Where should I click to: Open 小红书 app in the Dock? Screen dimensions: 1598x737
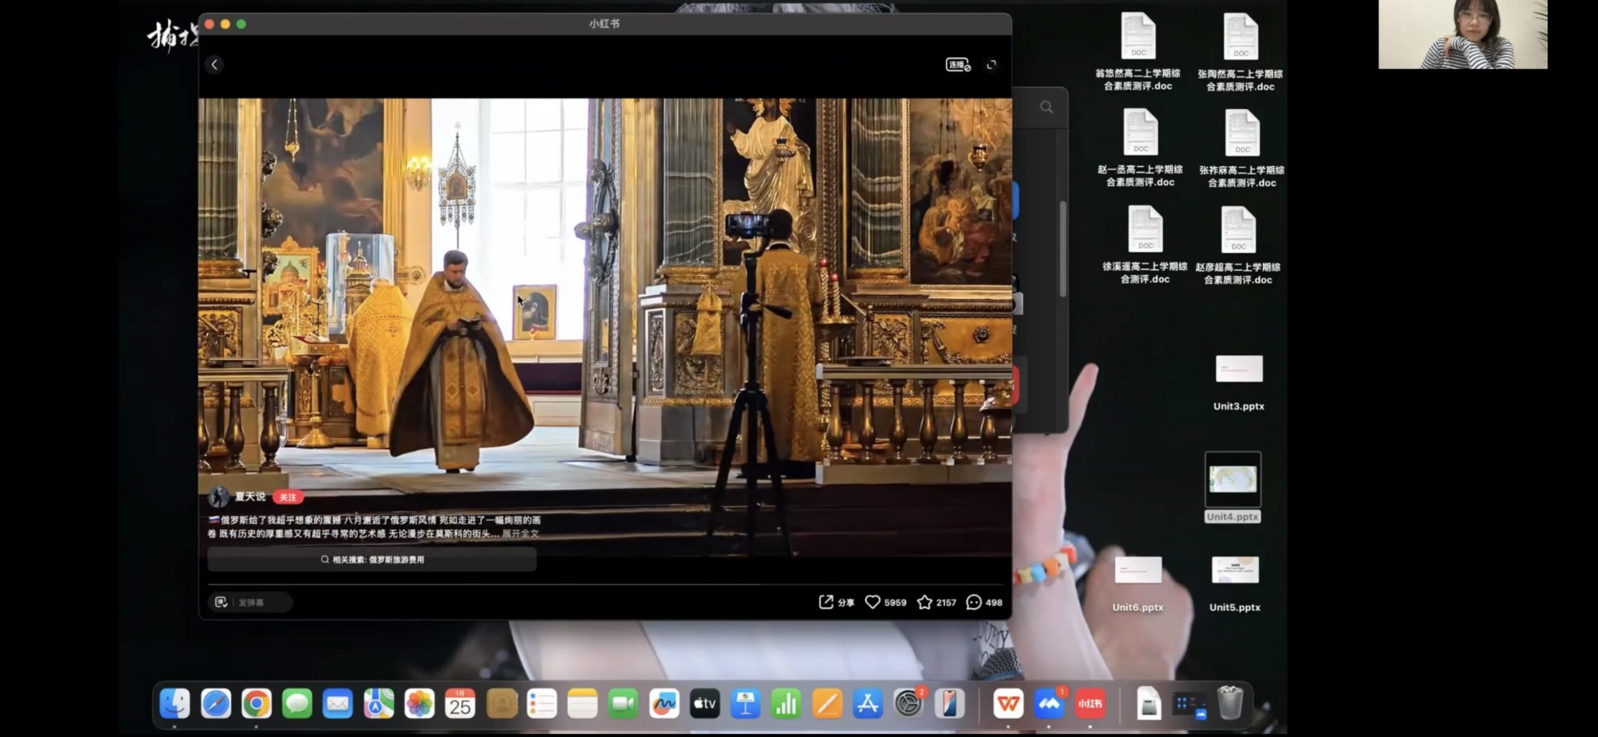(x=1090, y=704)
